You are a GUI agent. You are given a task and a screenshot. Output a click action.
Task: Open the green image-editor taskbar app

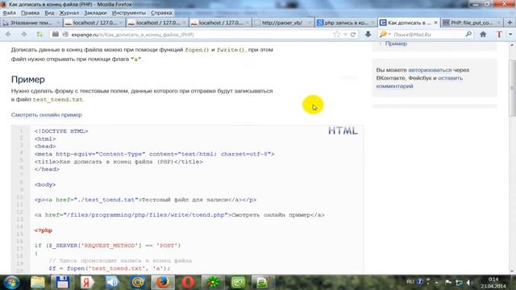click(262, 283)
